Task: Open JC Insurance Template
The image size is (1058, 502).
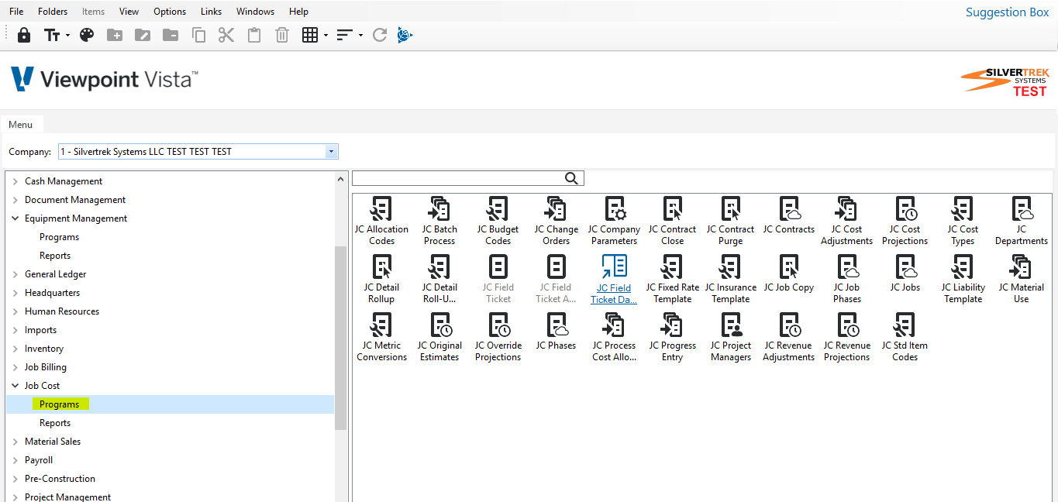Action: click(x=730, y=279)
